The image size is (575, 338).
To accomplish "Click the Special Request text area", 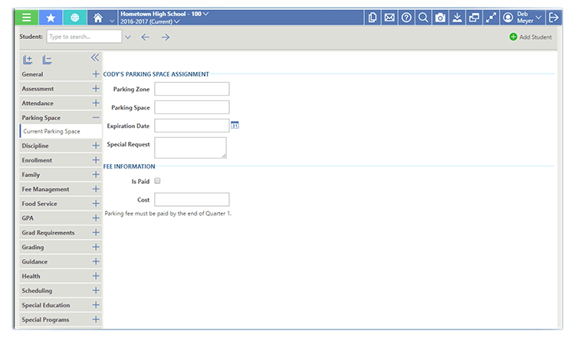I will [190, 148].
